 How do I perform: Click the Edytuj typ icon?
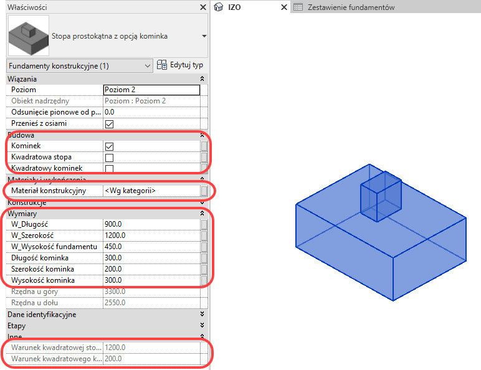pos(163,65)
